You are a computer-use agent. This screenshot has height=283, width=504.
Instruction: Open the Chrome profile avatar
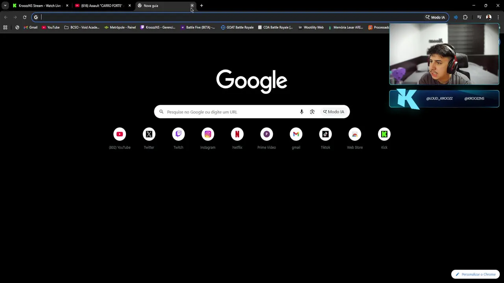[489, 17]
